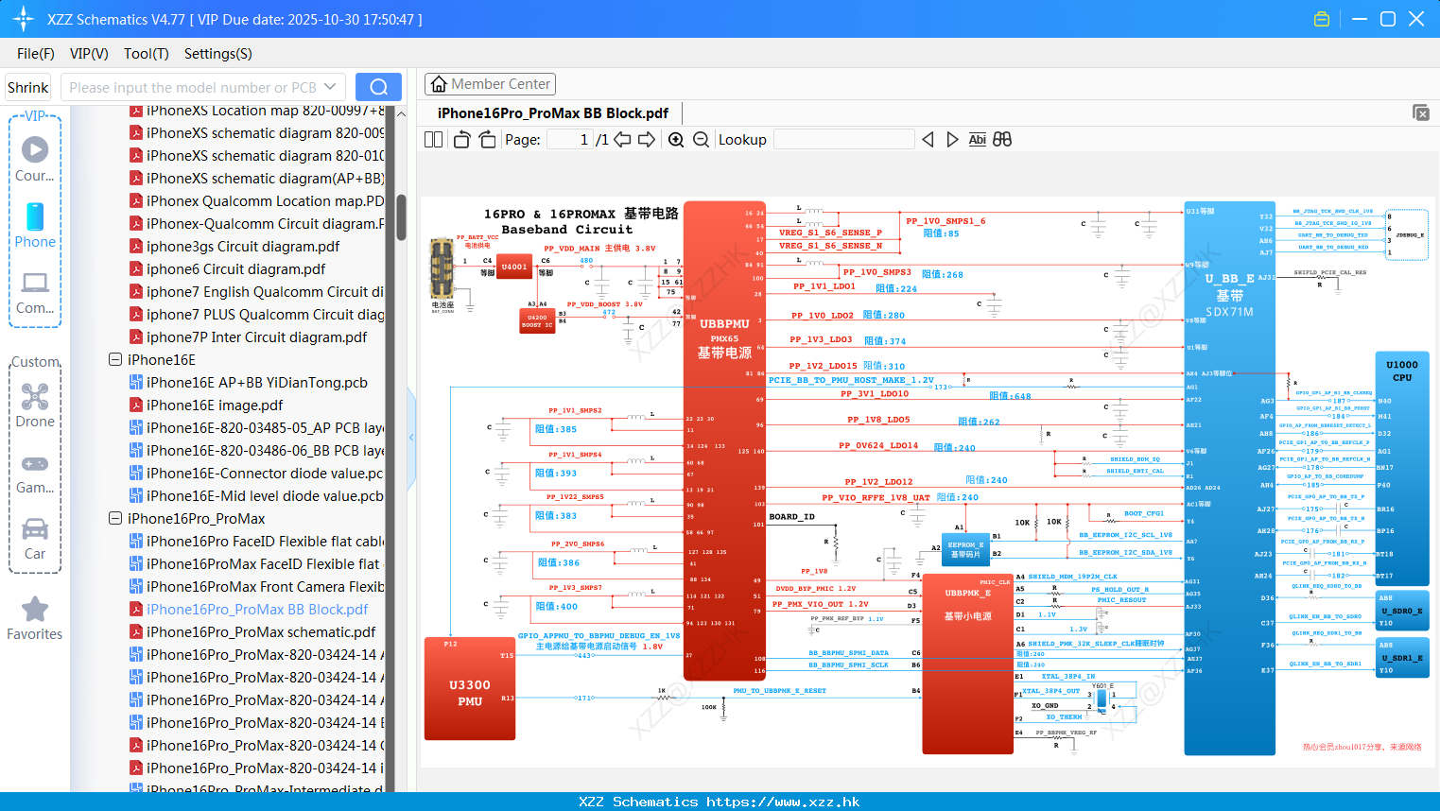The height and width of the screenshot is (811, 1440).
Task: Zoom in on the schematic
Action: pyautogui.click(x=676, y=140)
